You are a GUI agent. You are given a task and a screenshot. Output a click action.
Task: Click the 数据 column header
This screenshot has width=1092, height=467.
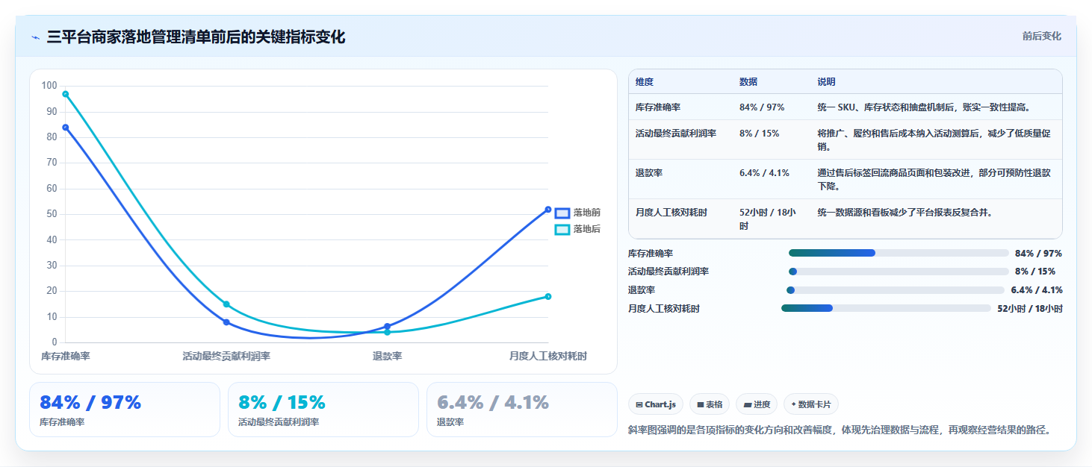(748, 82)
